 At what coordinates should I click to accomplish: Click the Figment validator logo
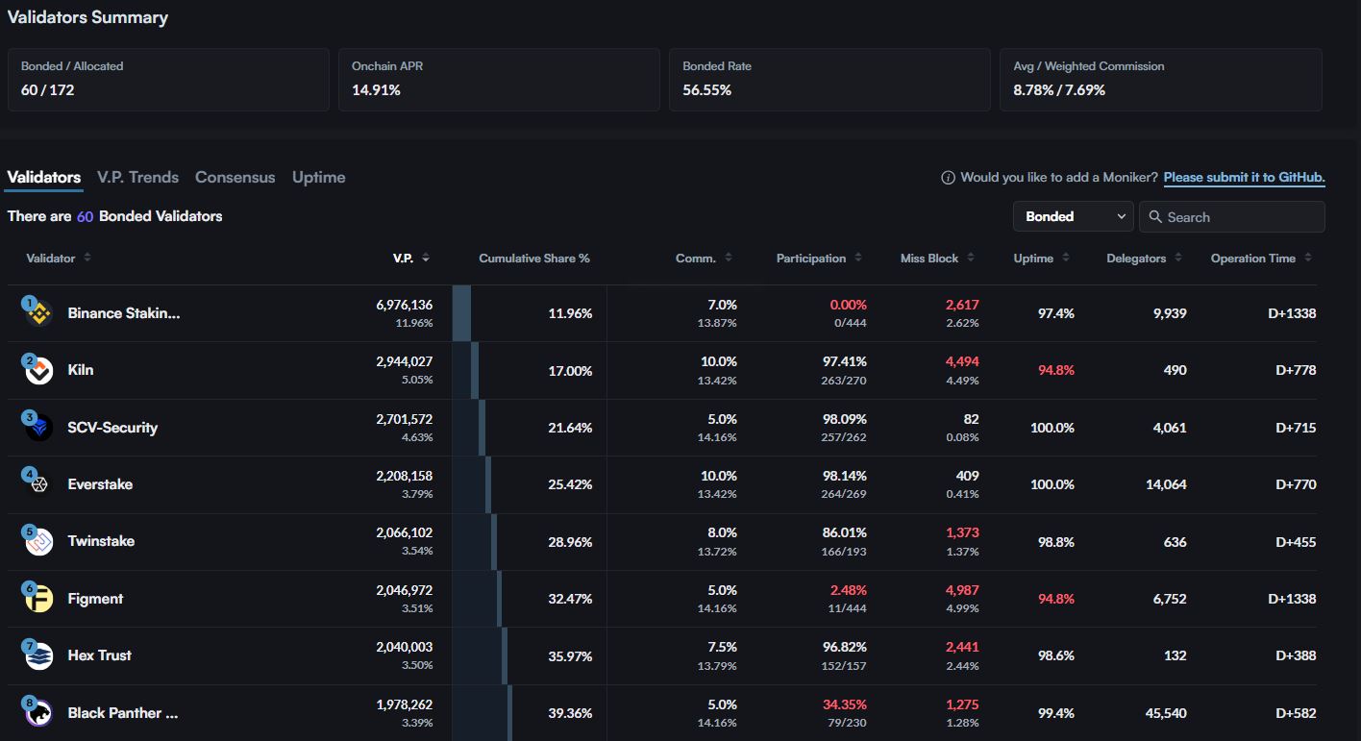click(x=39, y=599)
